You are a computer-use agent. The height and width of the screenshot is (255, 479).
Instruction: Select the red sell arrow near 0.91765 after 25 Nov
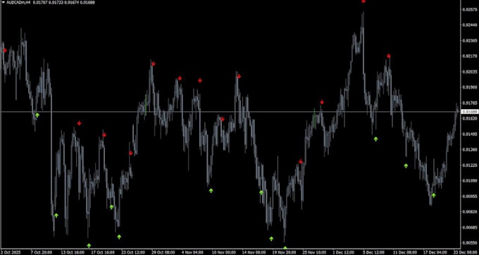(322, 102)
